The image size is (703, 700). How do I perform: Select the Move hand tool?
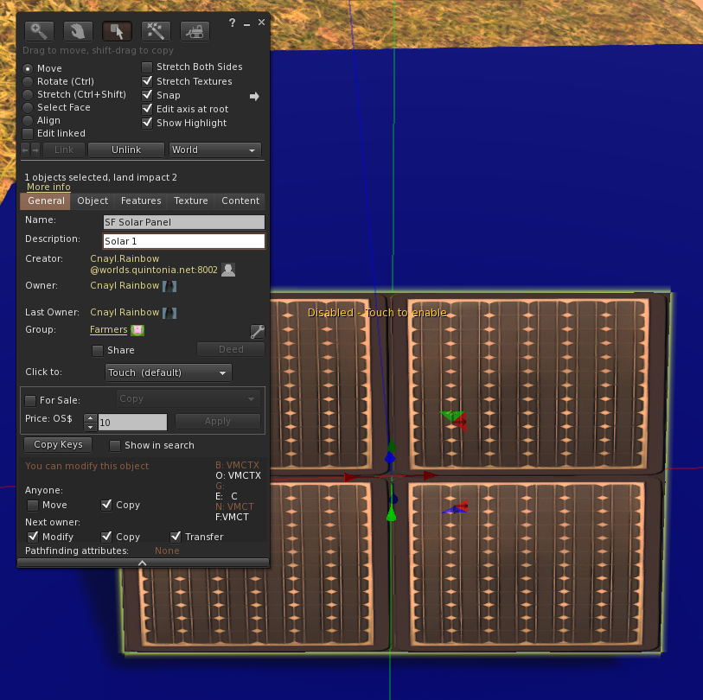[78, 31]
